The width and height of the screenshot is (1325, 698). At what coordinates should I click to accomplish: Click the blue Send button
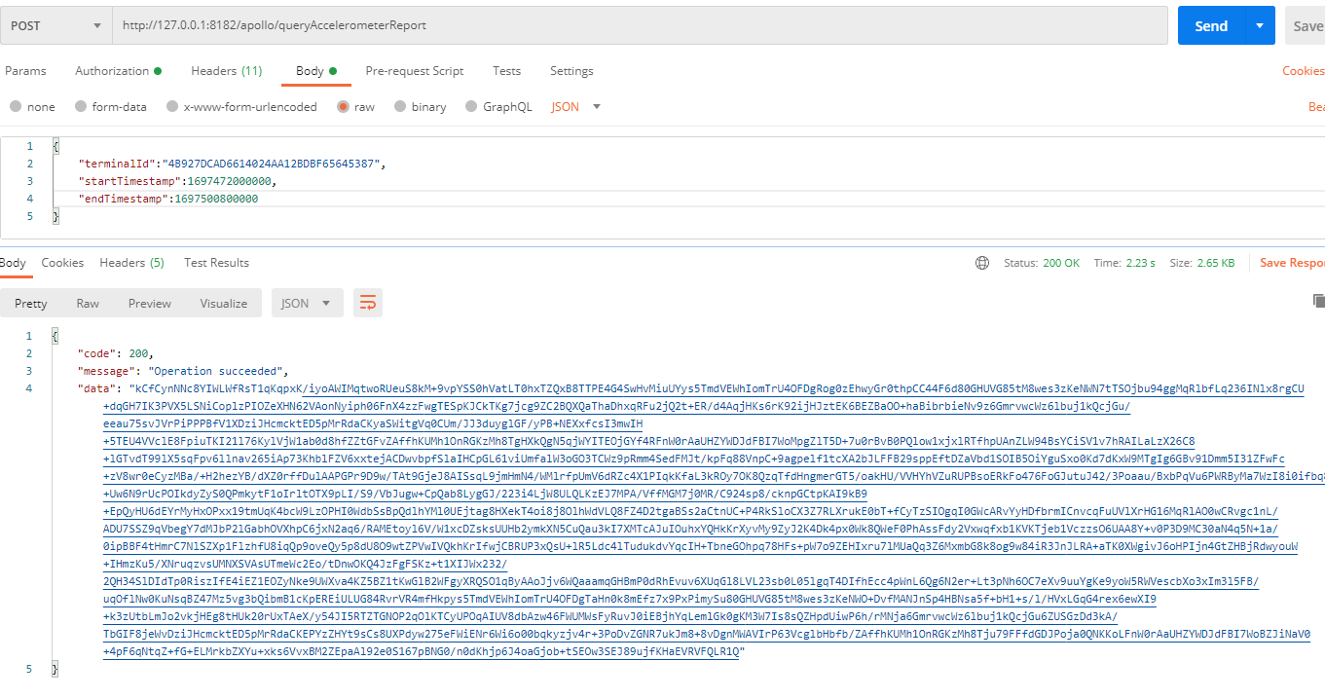tap(1210, 25)
